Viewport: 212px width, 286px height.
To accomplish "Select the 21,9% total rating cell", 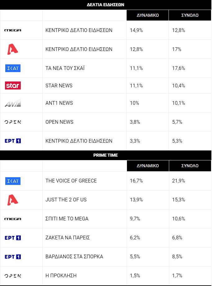I will [x=190, y=181].
